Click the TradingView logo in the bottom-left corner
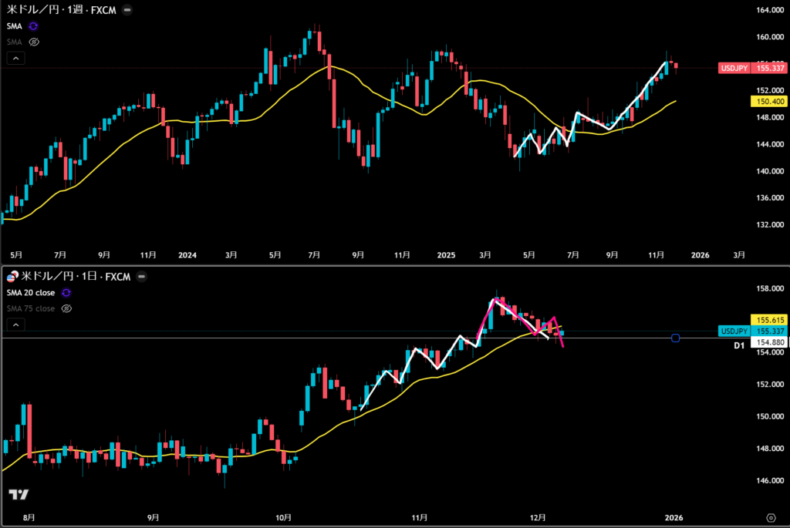The image size is (790, 528). 18,495
